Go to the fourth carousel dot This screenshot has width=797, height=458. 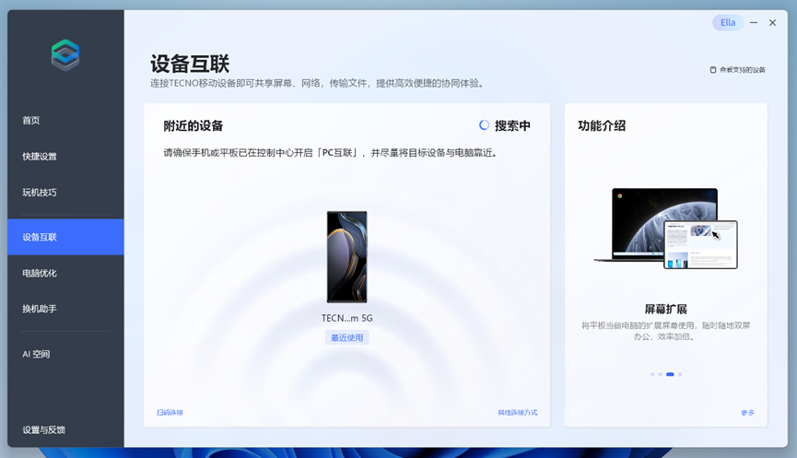680,374
